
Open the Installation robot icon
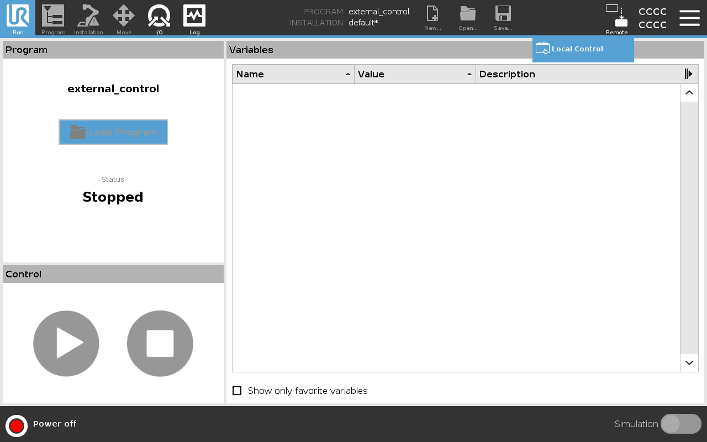pos(88,18)
